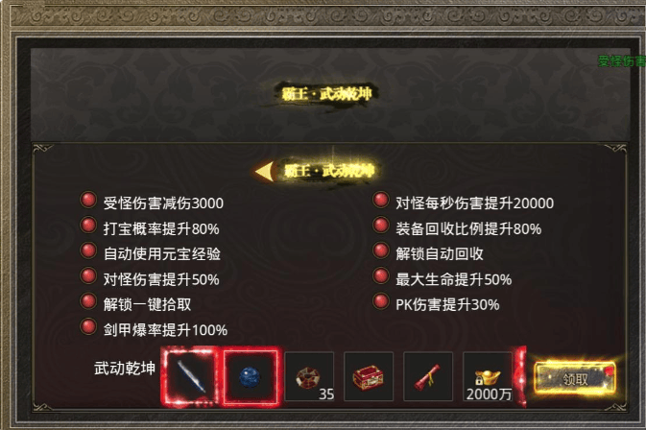Viewport: 646px width, 430px height.
Task: Click red orb next to 打宝概率提升80%
Action: (x=87, y=226)
